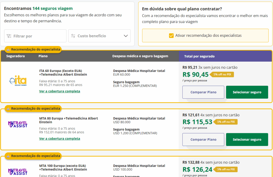Click Selecionar seguro for the MTA 80 Europa plan
273x177 pixels.
[x=247, y=139]
